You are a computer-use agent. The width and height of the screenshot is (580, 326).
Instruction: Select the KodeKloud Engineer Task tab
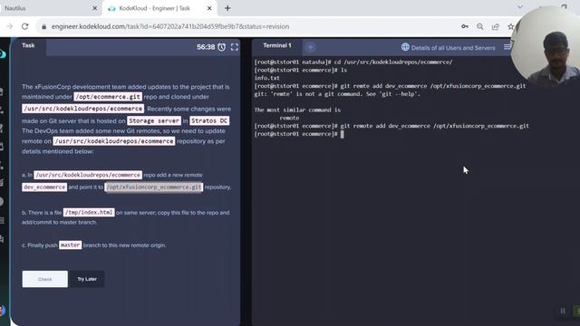coord(159,8)
